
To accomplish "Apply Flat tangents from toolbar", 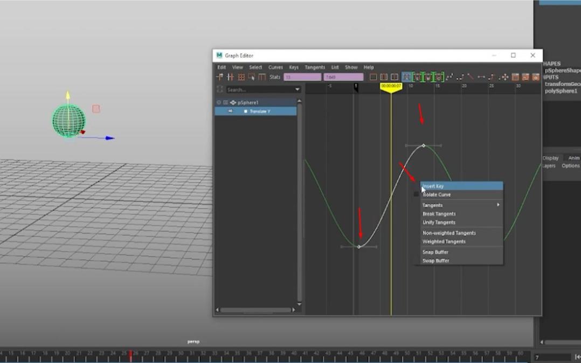I will pyautogui.click(x=481, y=77).
